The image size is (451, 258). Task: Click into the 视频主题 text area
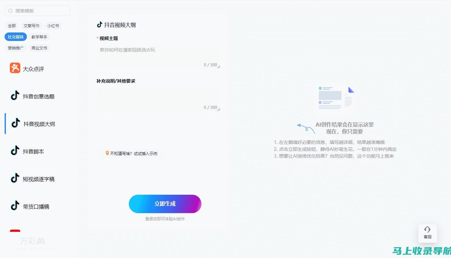[158, 56]
